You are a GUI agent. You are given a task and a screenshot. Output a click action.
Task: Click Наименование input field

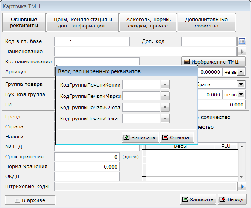145,52
